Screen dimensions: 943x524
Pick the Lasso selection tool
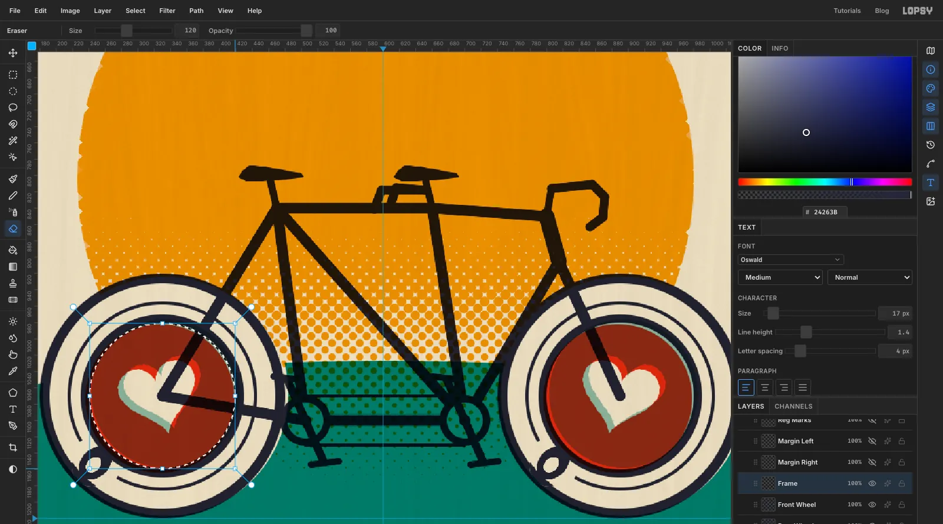tap(13, 108)
